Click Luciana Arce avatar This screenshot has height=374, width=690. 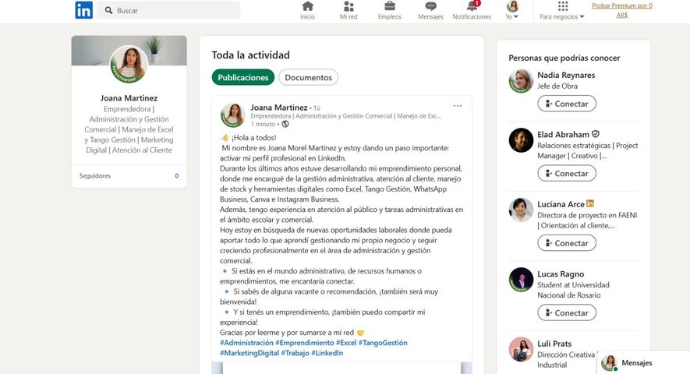521,210
